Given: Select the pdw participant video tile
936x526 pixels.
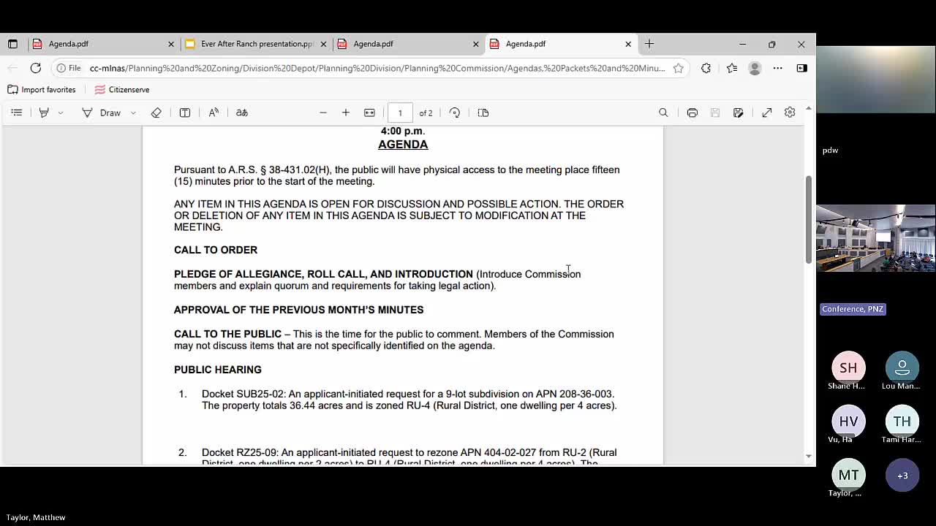Looking at the screenshot, I should pyautogui.click(x=876, y=80).
